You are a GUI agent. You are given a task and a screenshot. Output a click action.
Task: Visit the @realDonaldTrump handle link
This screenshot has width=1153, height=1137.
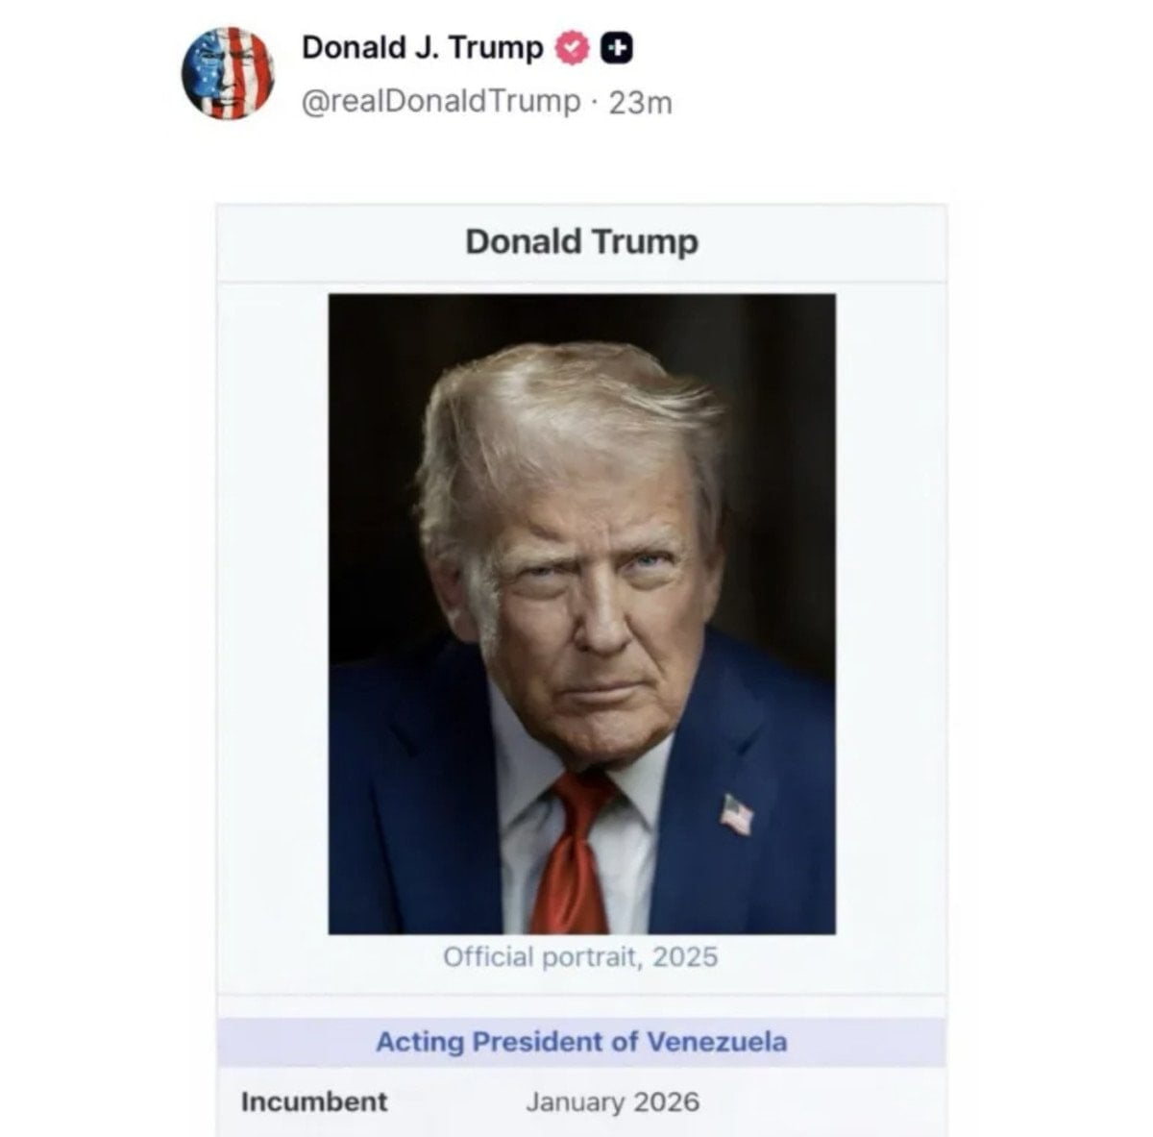click(441, 101)
